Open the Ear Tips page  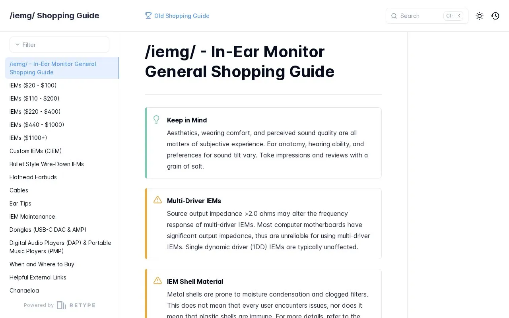coord(20,204)
